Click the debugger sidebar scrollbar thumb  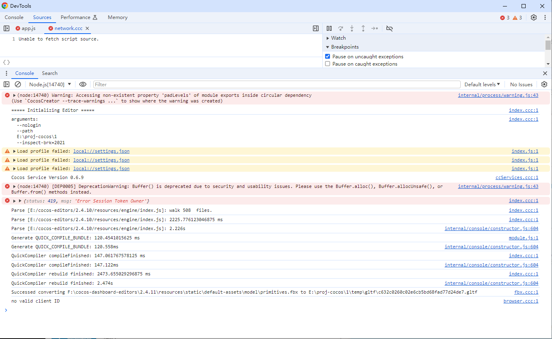click(548, 45)
